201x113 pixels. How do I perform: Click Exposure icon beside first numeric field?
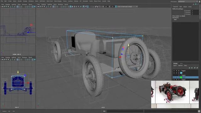click(x=103, y=6)
